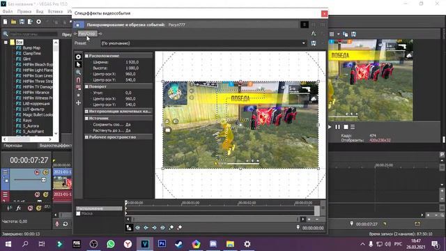This screenshot has width=446, height=251.
Task: Click the Высота value 1 080,0
Action: pyautogui.click(x=132, y=68)
